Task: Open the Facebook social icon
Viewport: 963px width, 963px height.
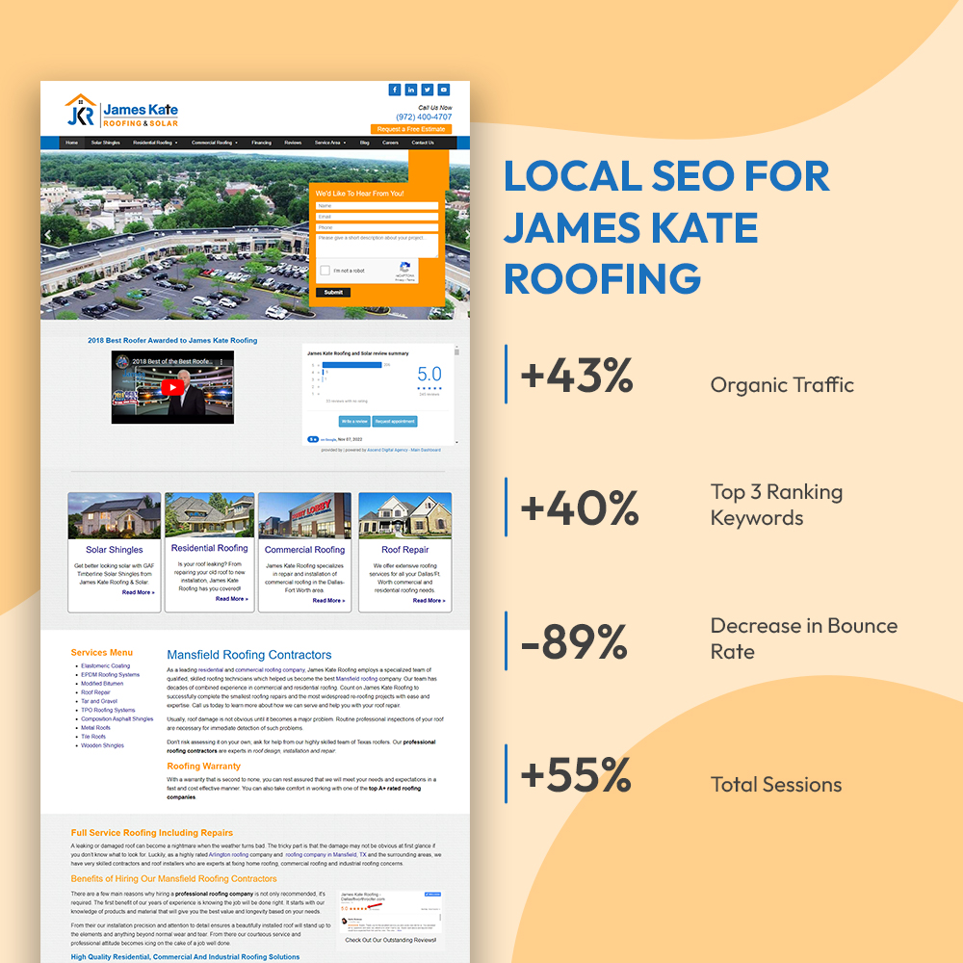Action: [395, 90]
